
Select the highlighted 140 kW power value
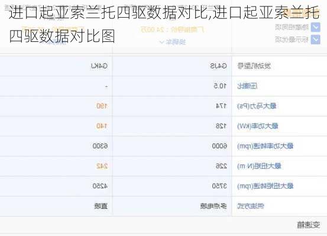click(102, 126)
